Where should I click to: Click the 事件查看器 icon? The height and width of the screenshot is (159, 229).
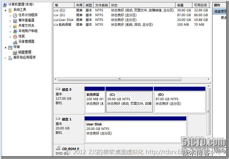pyautogui.click(x=15, y=21)
